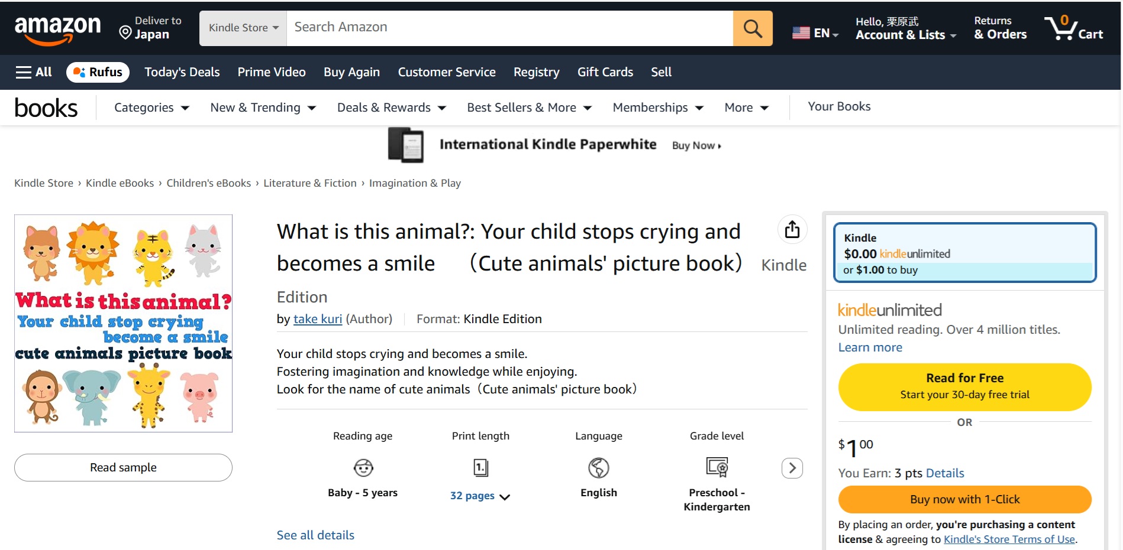Expand the Categories books menu
1123x550 pixels.
[151, 108]
